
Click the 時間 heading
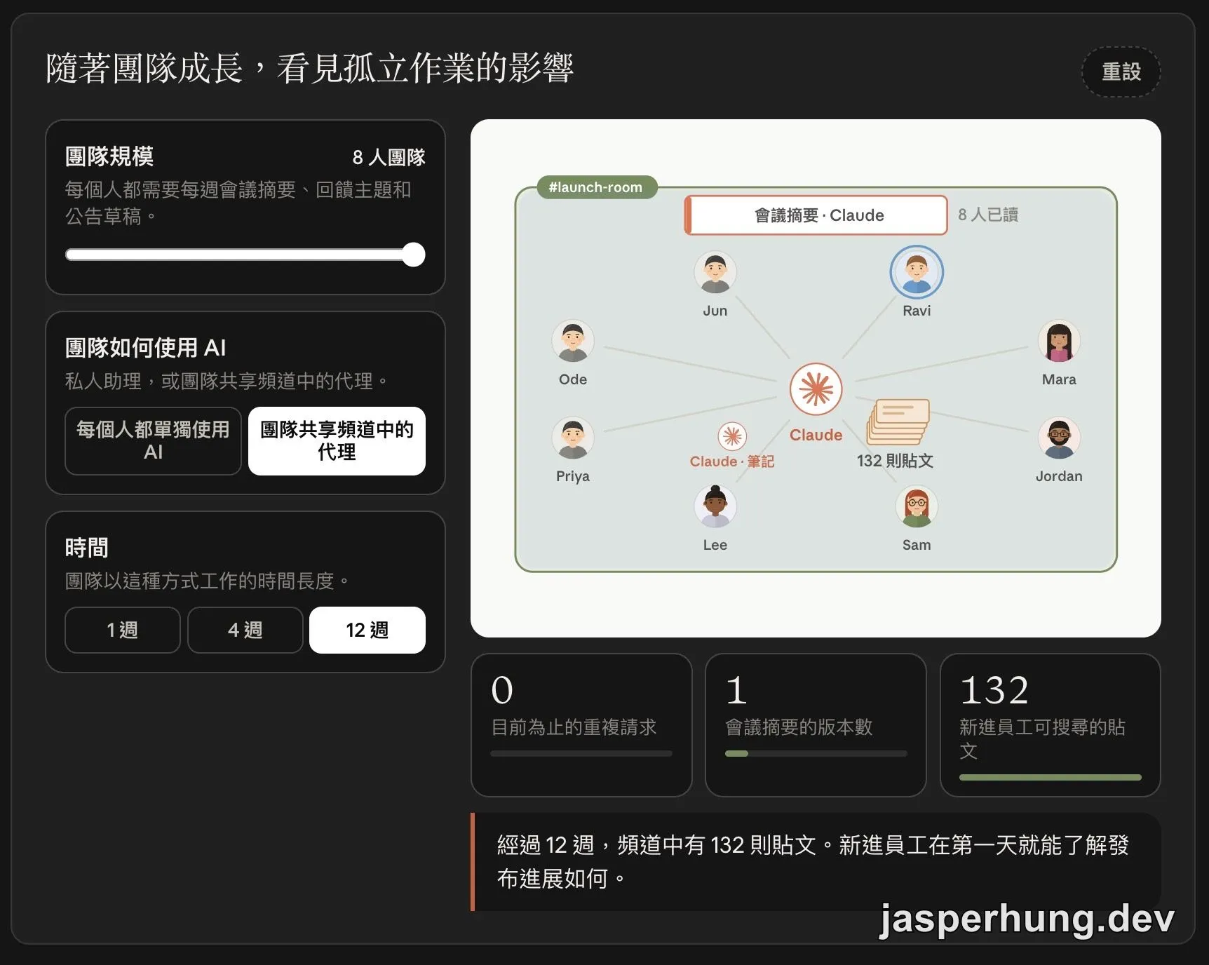click(87, 547)
